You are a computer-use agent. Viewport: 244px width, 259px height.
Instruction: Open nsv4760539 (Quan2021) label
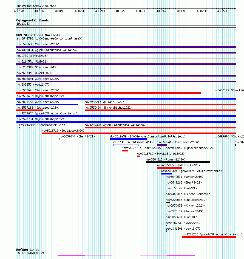(183, 223)
